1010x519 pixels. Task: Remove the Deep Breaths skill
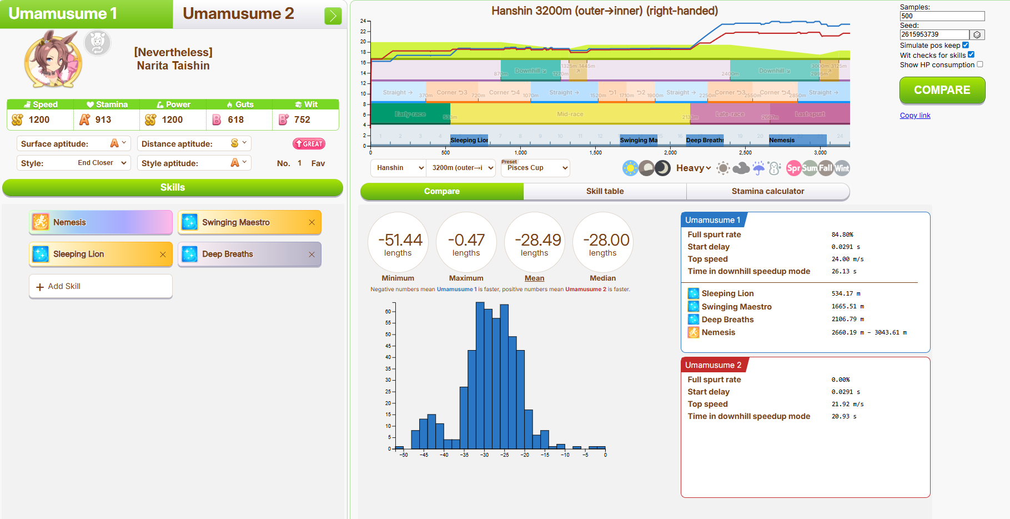point(311,254)
